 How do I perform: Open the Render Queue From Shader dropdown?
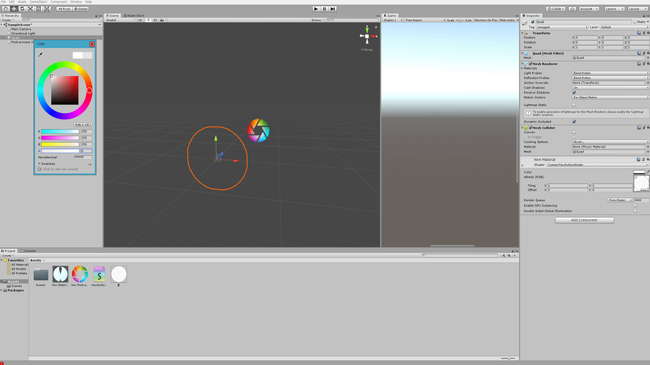pos(620,200)
